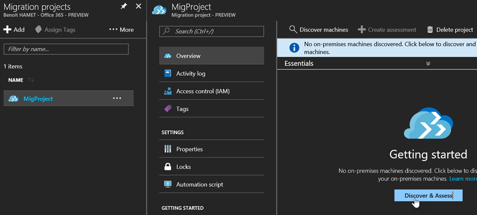Open MigProject ellipsis context menu
The height and width of the screenshot is (215, 477).
point(117,98)
